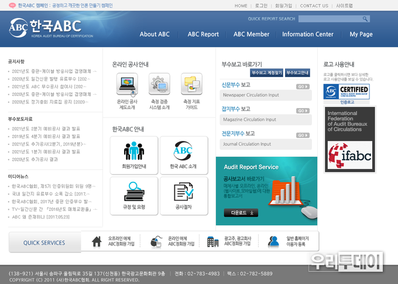398x284 pixels.
Task: Click the ifabc logo banner
Action: tap(350, 139)
